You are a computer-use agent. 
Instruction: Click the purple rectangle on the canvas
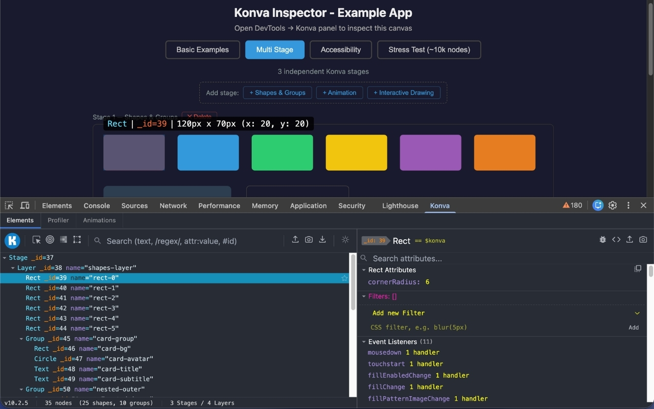(x=430, y=152)
